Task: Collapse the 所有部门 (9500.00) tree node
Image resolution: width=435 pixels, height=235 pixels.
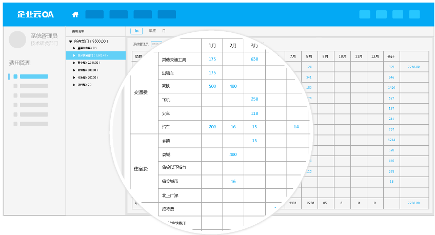Action: 70,41
